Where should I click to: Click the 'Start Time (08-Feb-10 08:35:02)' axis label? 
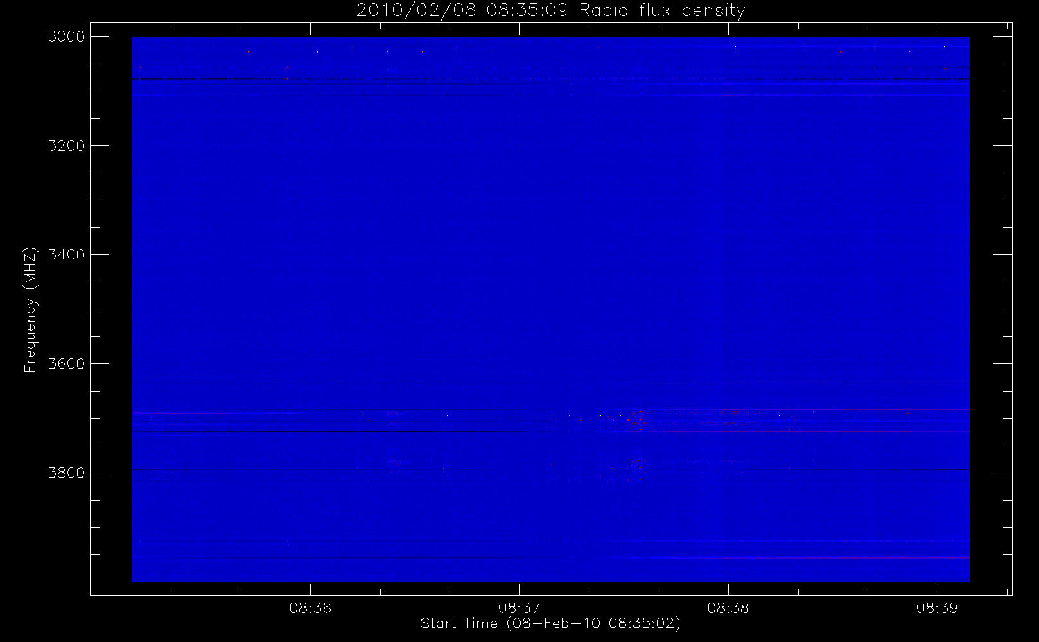(x=550, y=623)
